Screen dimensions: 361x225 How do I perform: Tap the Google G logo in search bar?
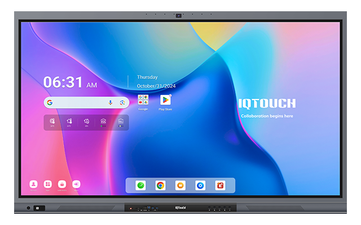point(50,102)
